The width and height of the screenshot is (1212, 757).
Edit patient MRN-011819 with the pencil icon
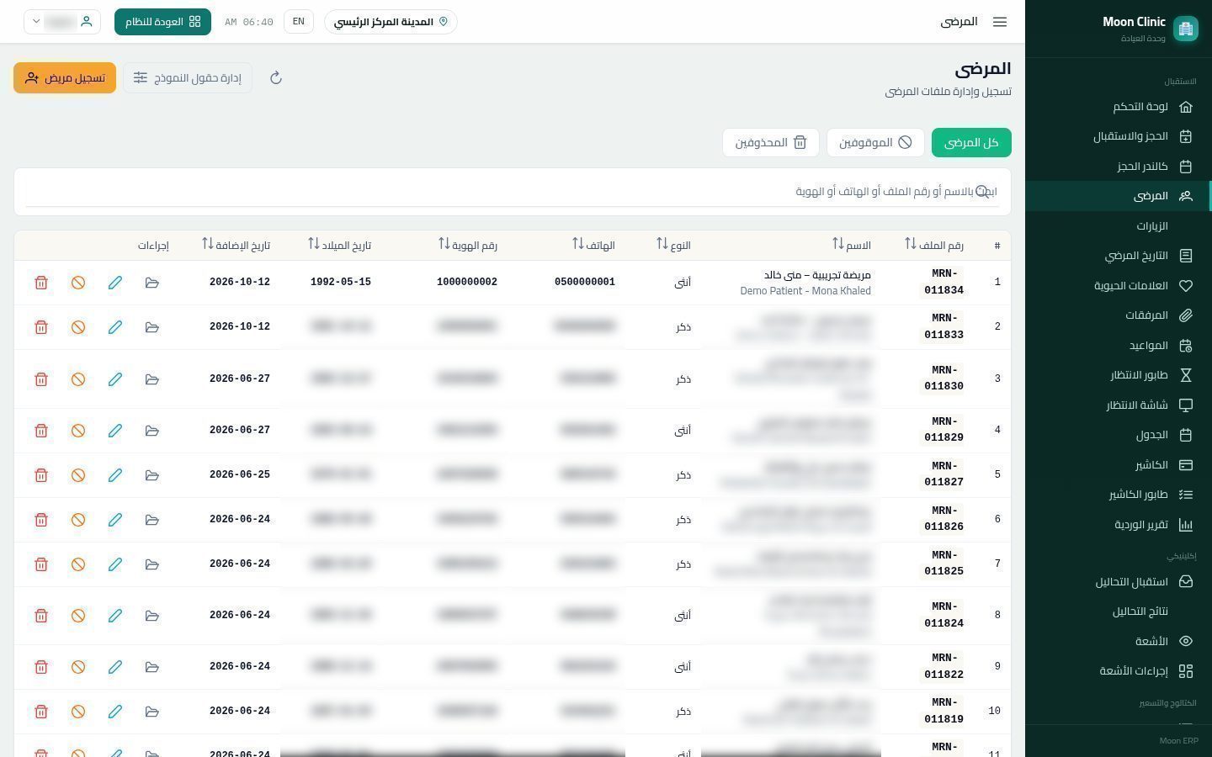[x=115, y=712]
